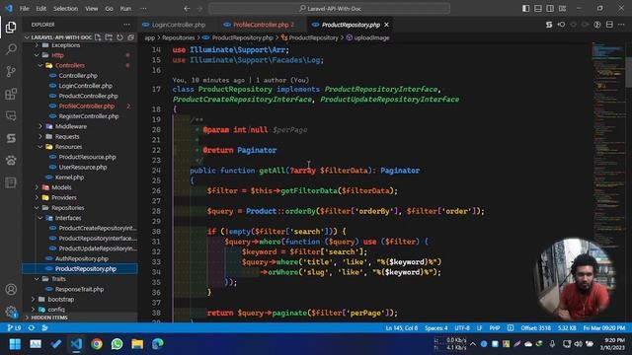Open the Search view in activity bar
This screenshot has height=355, width=632.
(11, 49)
